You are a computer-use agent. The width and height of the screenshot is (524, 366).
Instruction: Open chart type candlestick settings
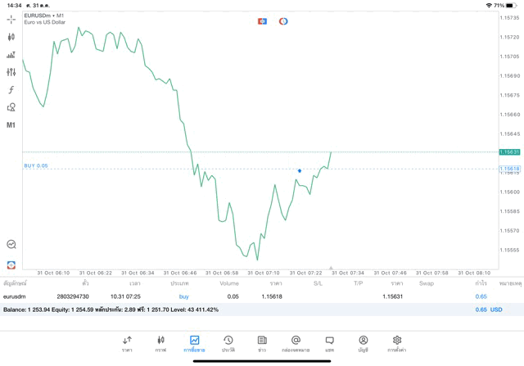11,37
